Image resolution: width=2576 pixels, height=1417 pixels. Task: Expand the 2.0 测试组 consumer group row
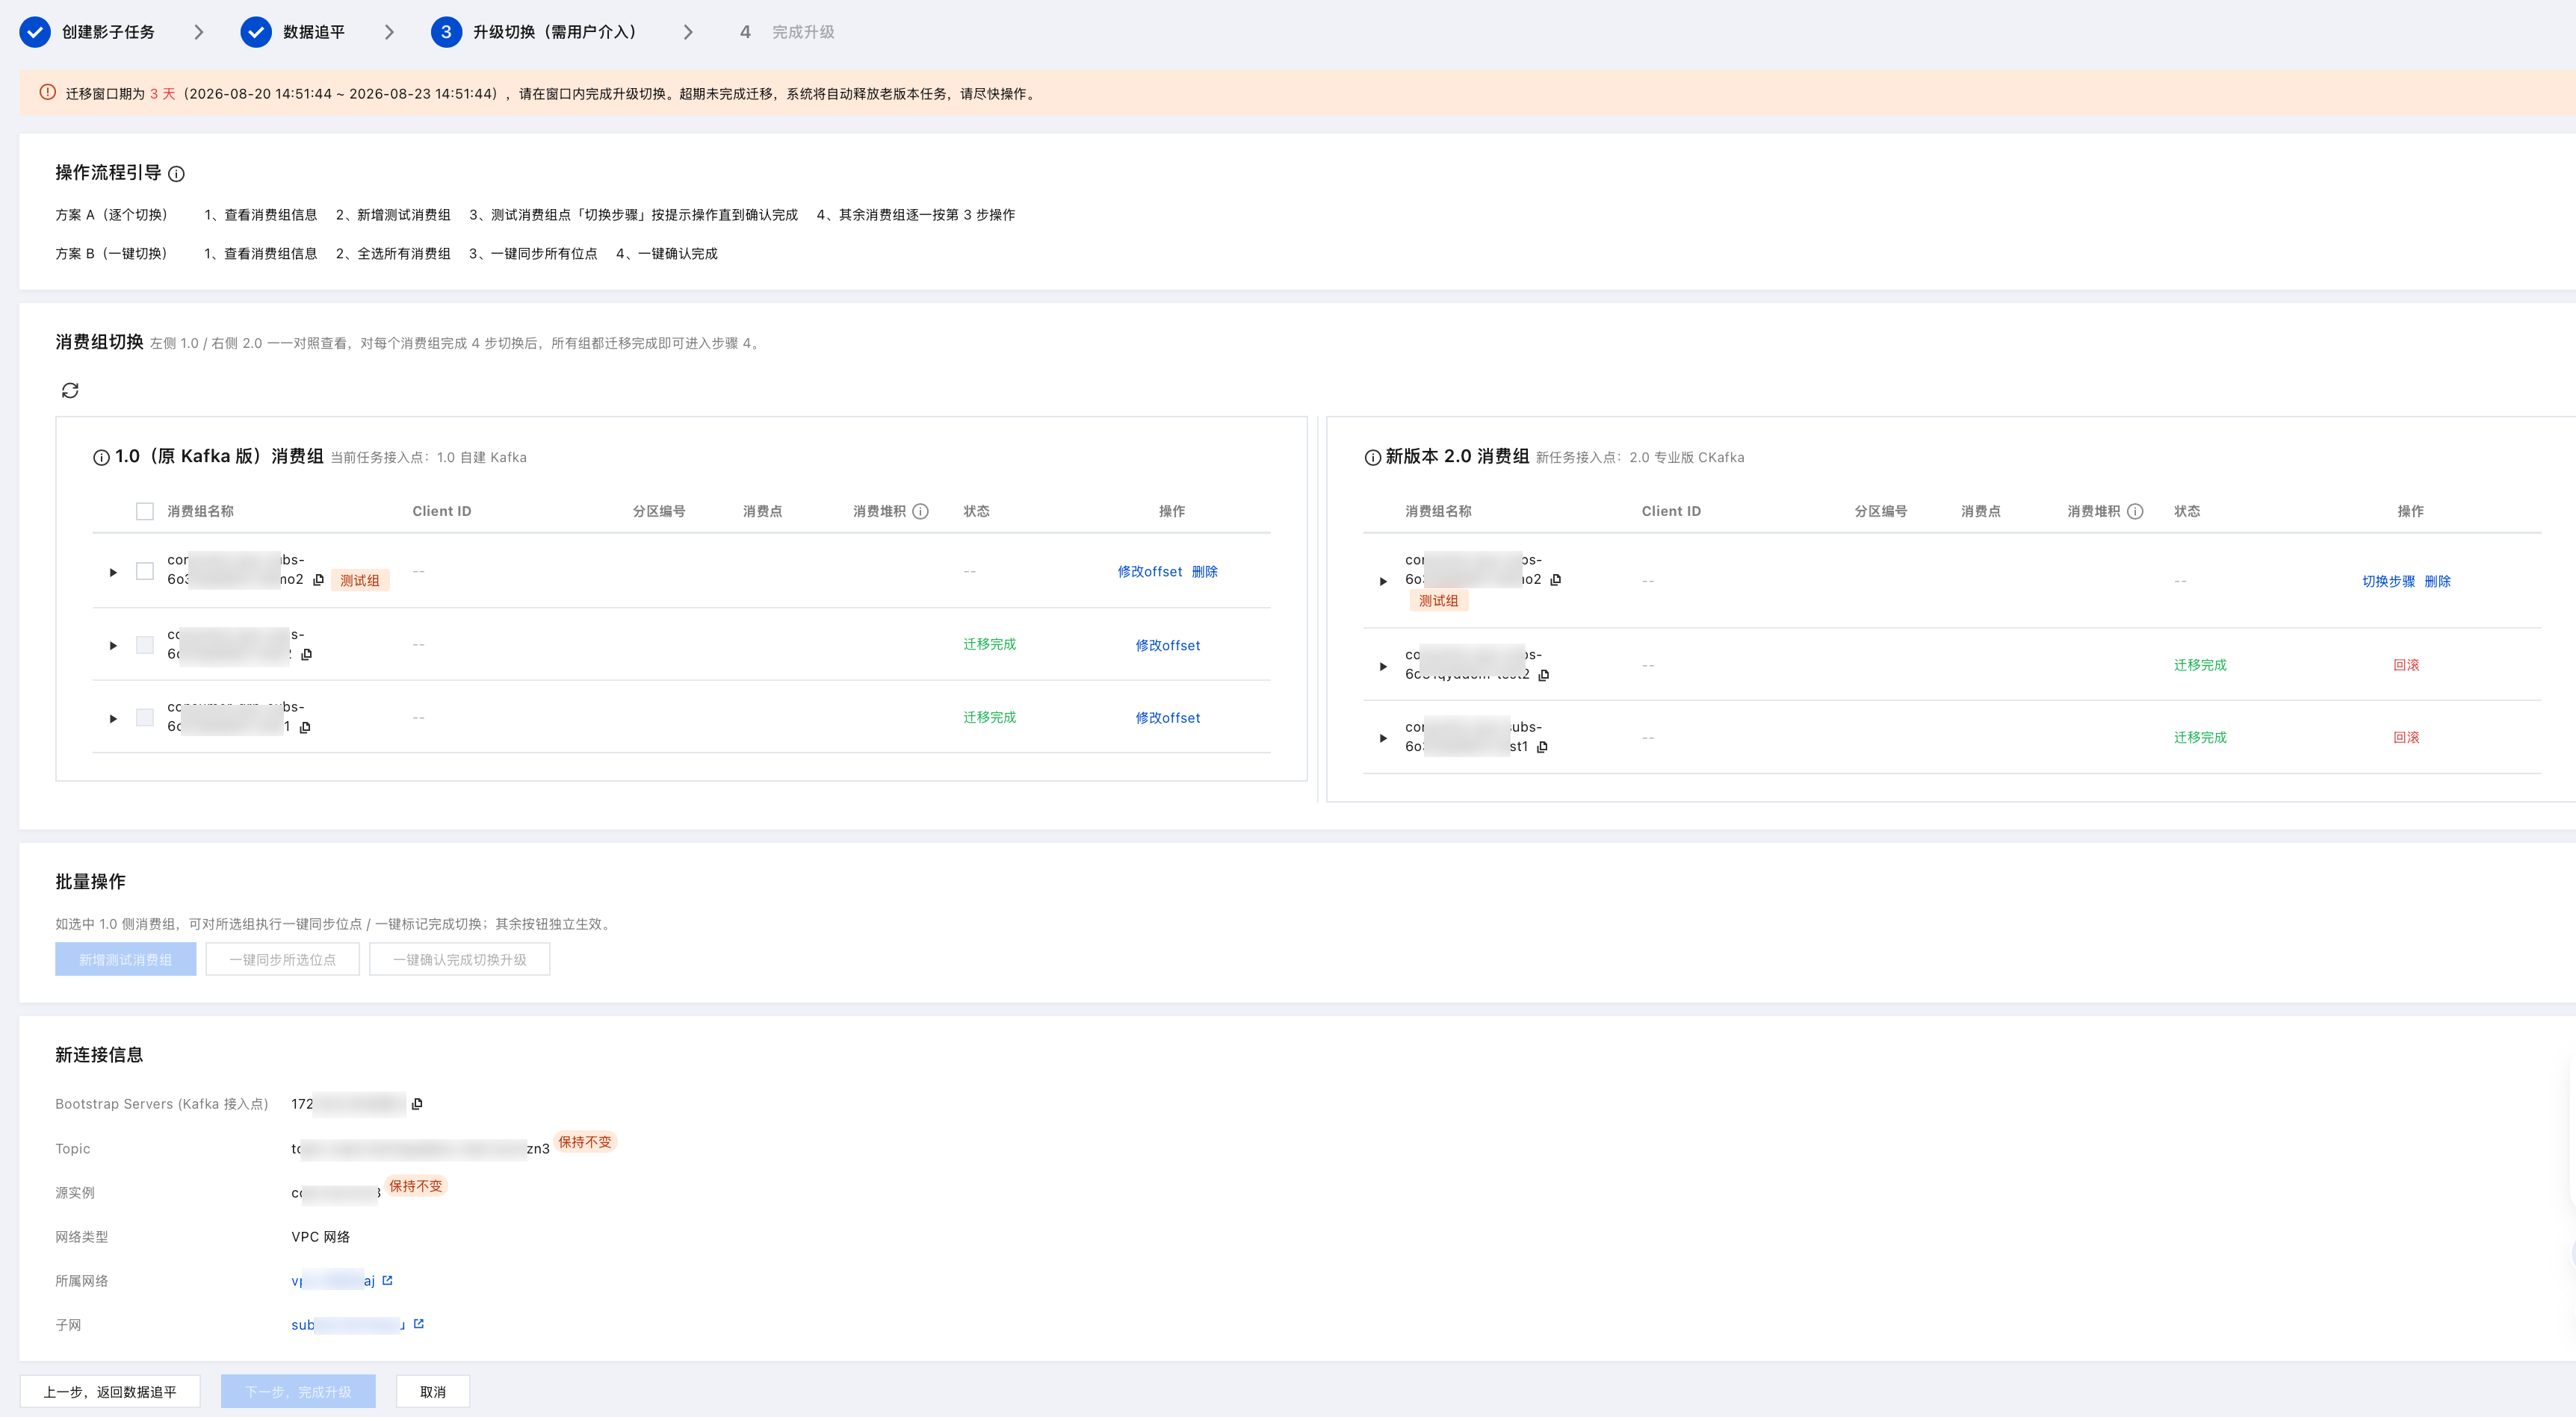tap(1383, 582)
